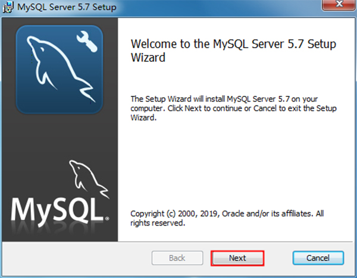The image size is (357, 278).
Task: Click the 'The Setup Wizard will install' paragraph
Action: tap(233, 108)
